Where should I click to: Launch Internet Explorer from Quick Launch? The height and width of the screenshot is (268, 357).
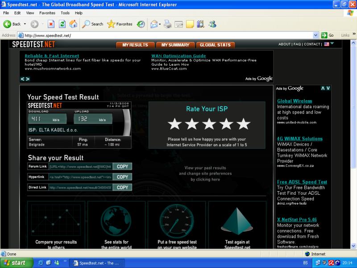coord(41,263)
